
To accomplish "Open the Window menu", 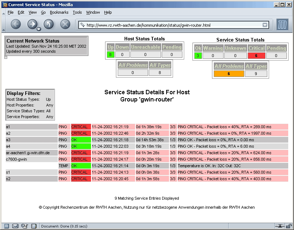I will click(x=93, y=12).
